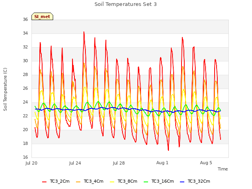Image resolution: width=252 pixels, height=189 pixels.
Task: Click the red TC3_2Cm legend swatch
Action: point(44,182)
